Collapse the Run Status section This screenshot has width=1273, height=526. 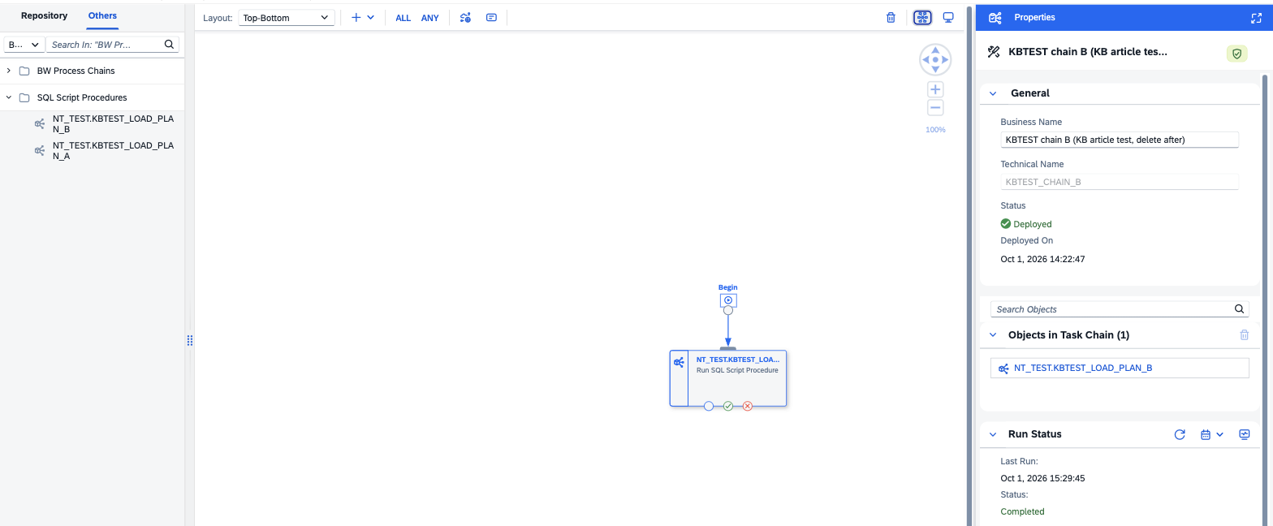[993, 434]
